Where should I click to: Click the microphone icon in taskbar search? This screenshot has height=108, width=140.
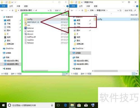52,105
